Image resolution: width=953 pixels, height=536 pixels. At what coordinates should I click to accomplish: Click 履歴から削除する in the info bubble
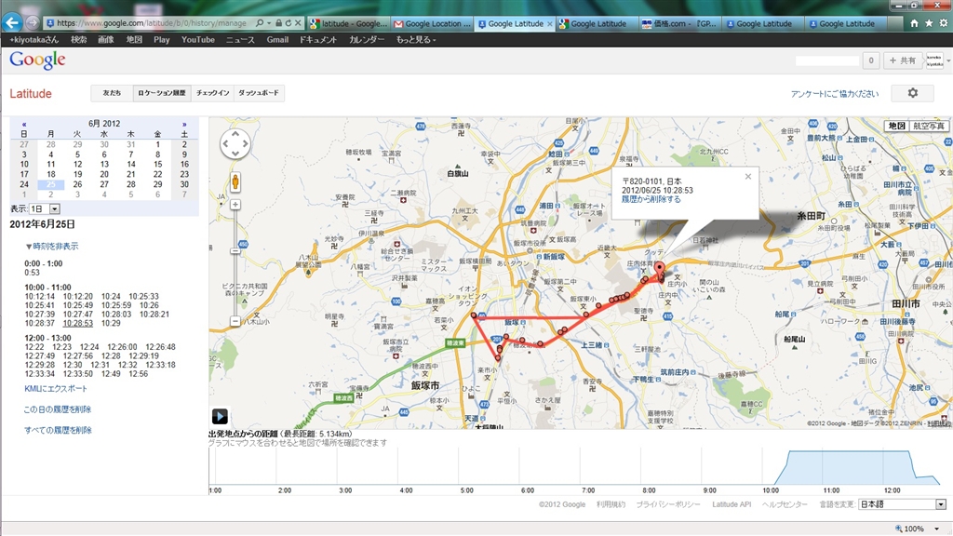[651, 199]
